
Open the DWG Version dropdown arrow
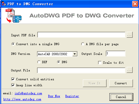[x=75, y=54]
